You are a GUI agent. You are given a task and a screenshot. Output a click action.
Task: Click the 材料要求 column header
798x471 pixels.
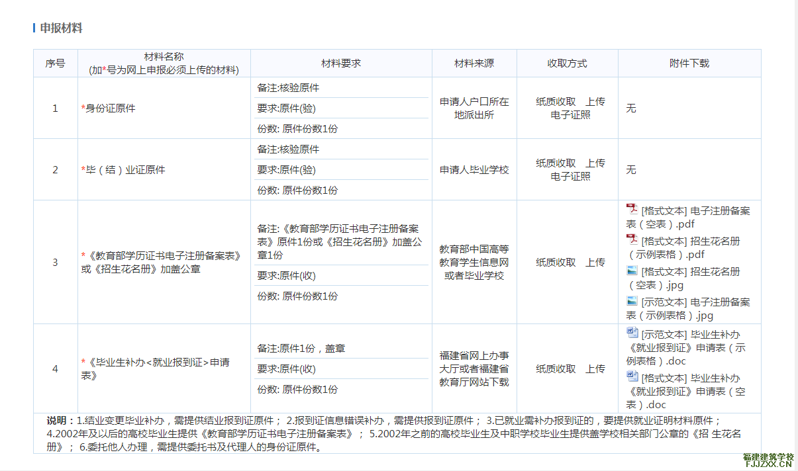click(x=341, y=64)
